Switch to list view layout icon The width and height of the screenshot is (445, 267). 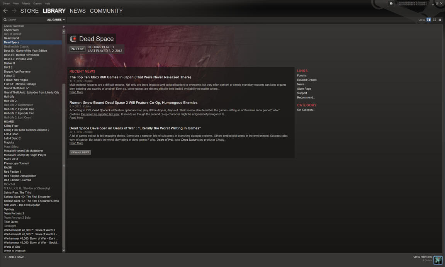click(434, 20)
